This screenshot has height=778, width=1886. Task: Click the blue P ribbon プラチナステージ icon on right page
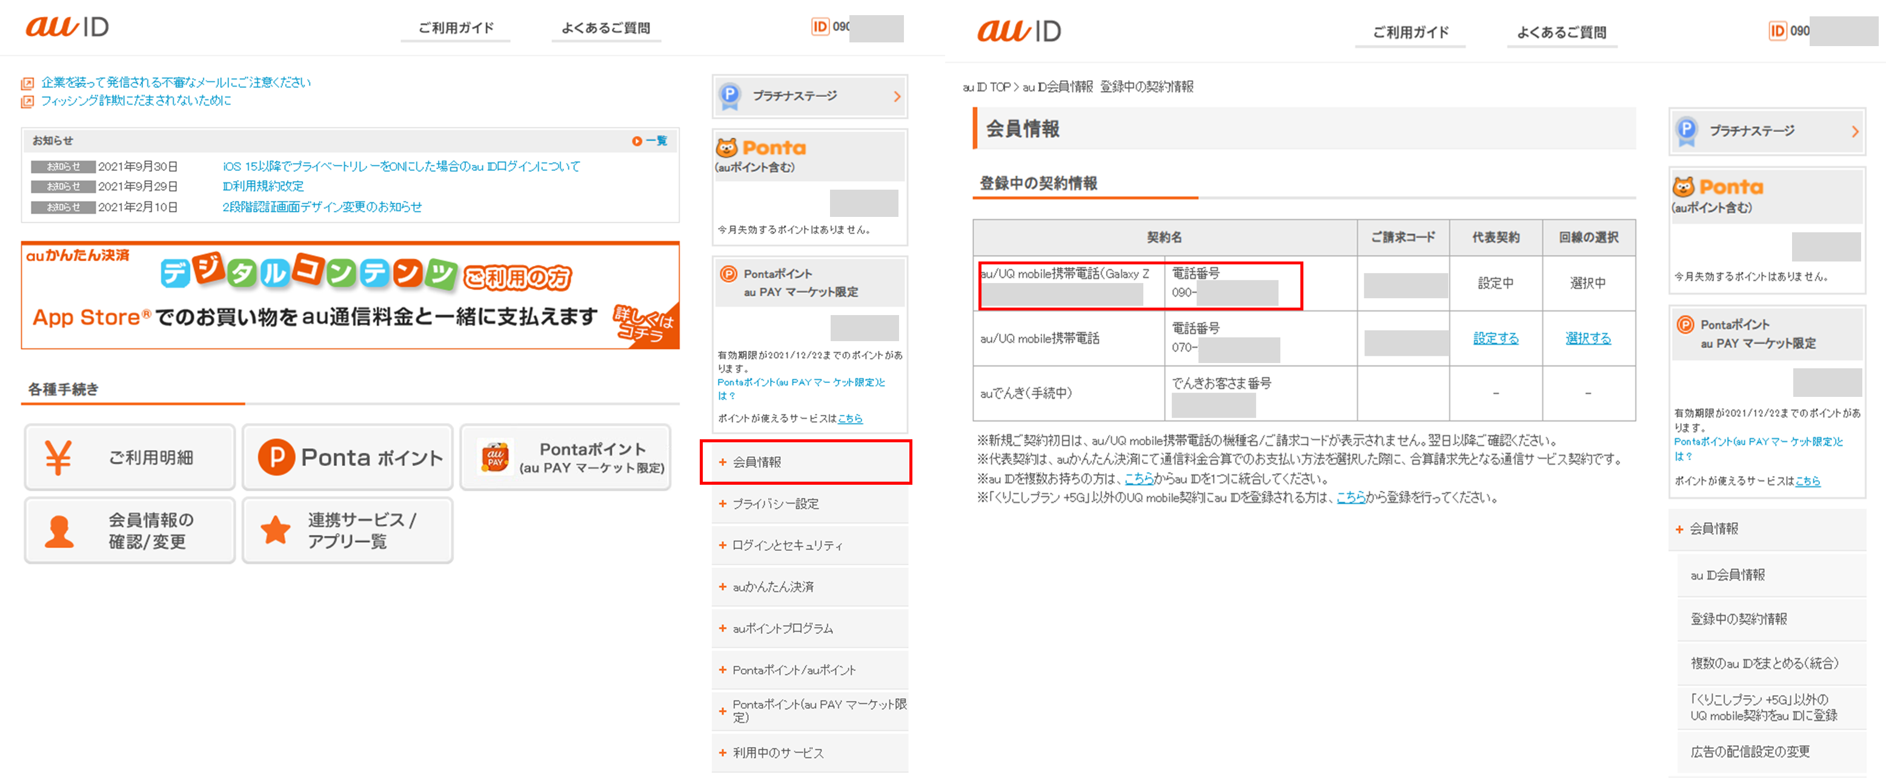coord(1686,131)
